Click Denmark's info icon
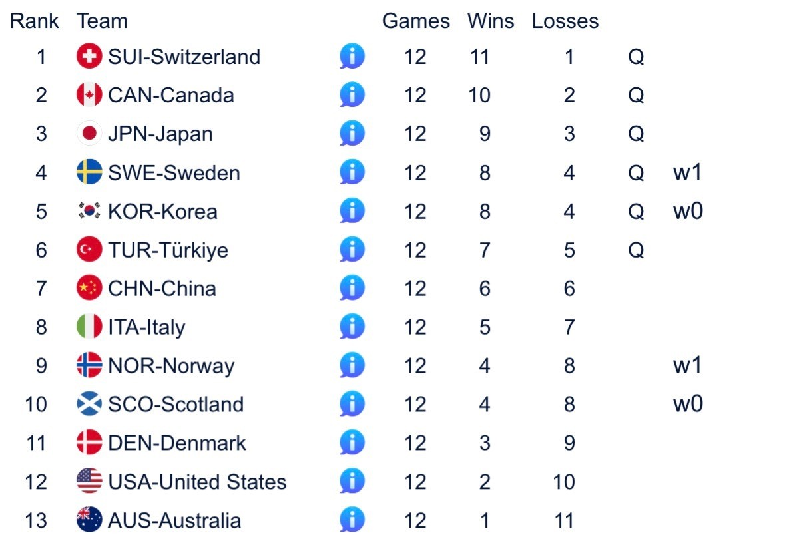 click(x=352, y=443)
